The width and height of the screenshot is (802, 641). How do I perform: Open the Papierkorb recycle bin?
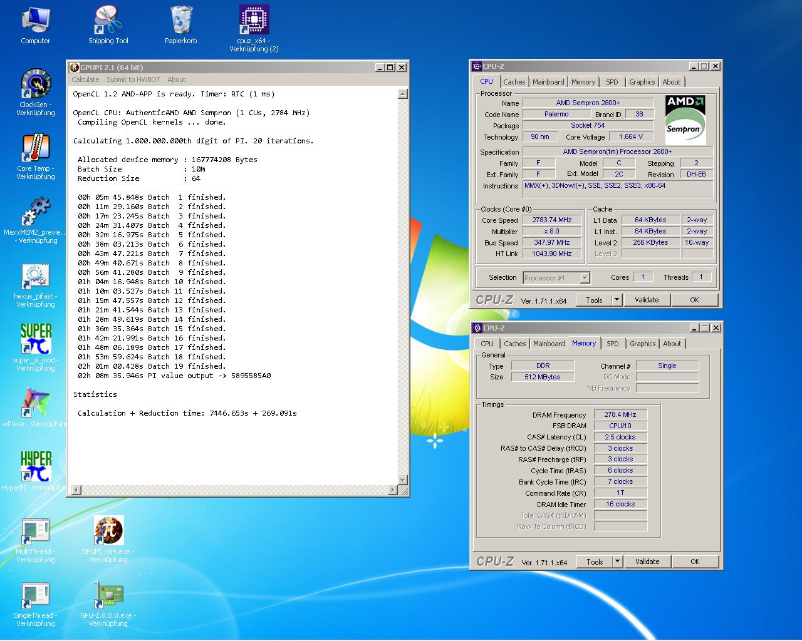(x=181, y=25)
